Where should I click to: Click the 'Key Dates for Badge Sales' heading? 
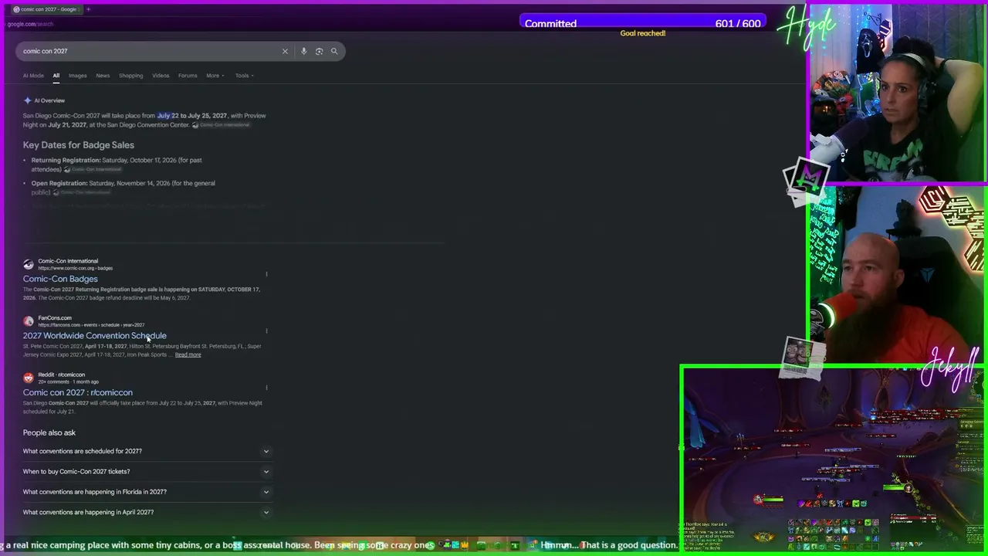tap(79, 145)
